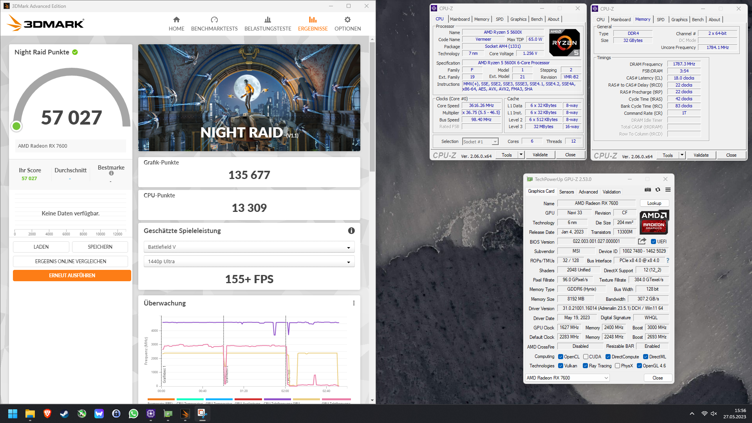Click the GPU Name field in GPU-Z

click(x=596, y=203)
